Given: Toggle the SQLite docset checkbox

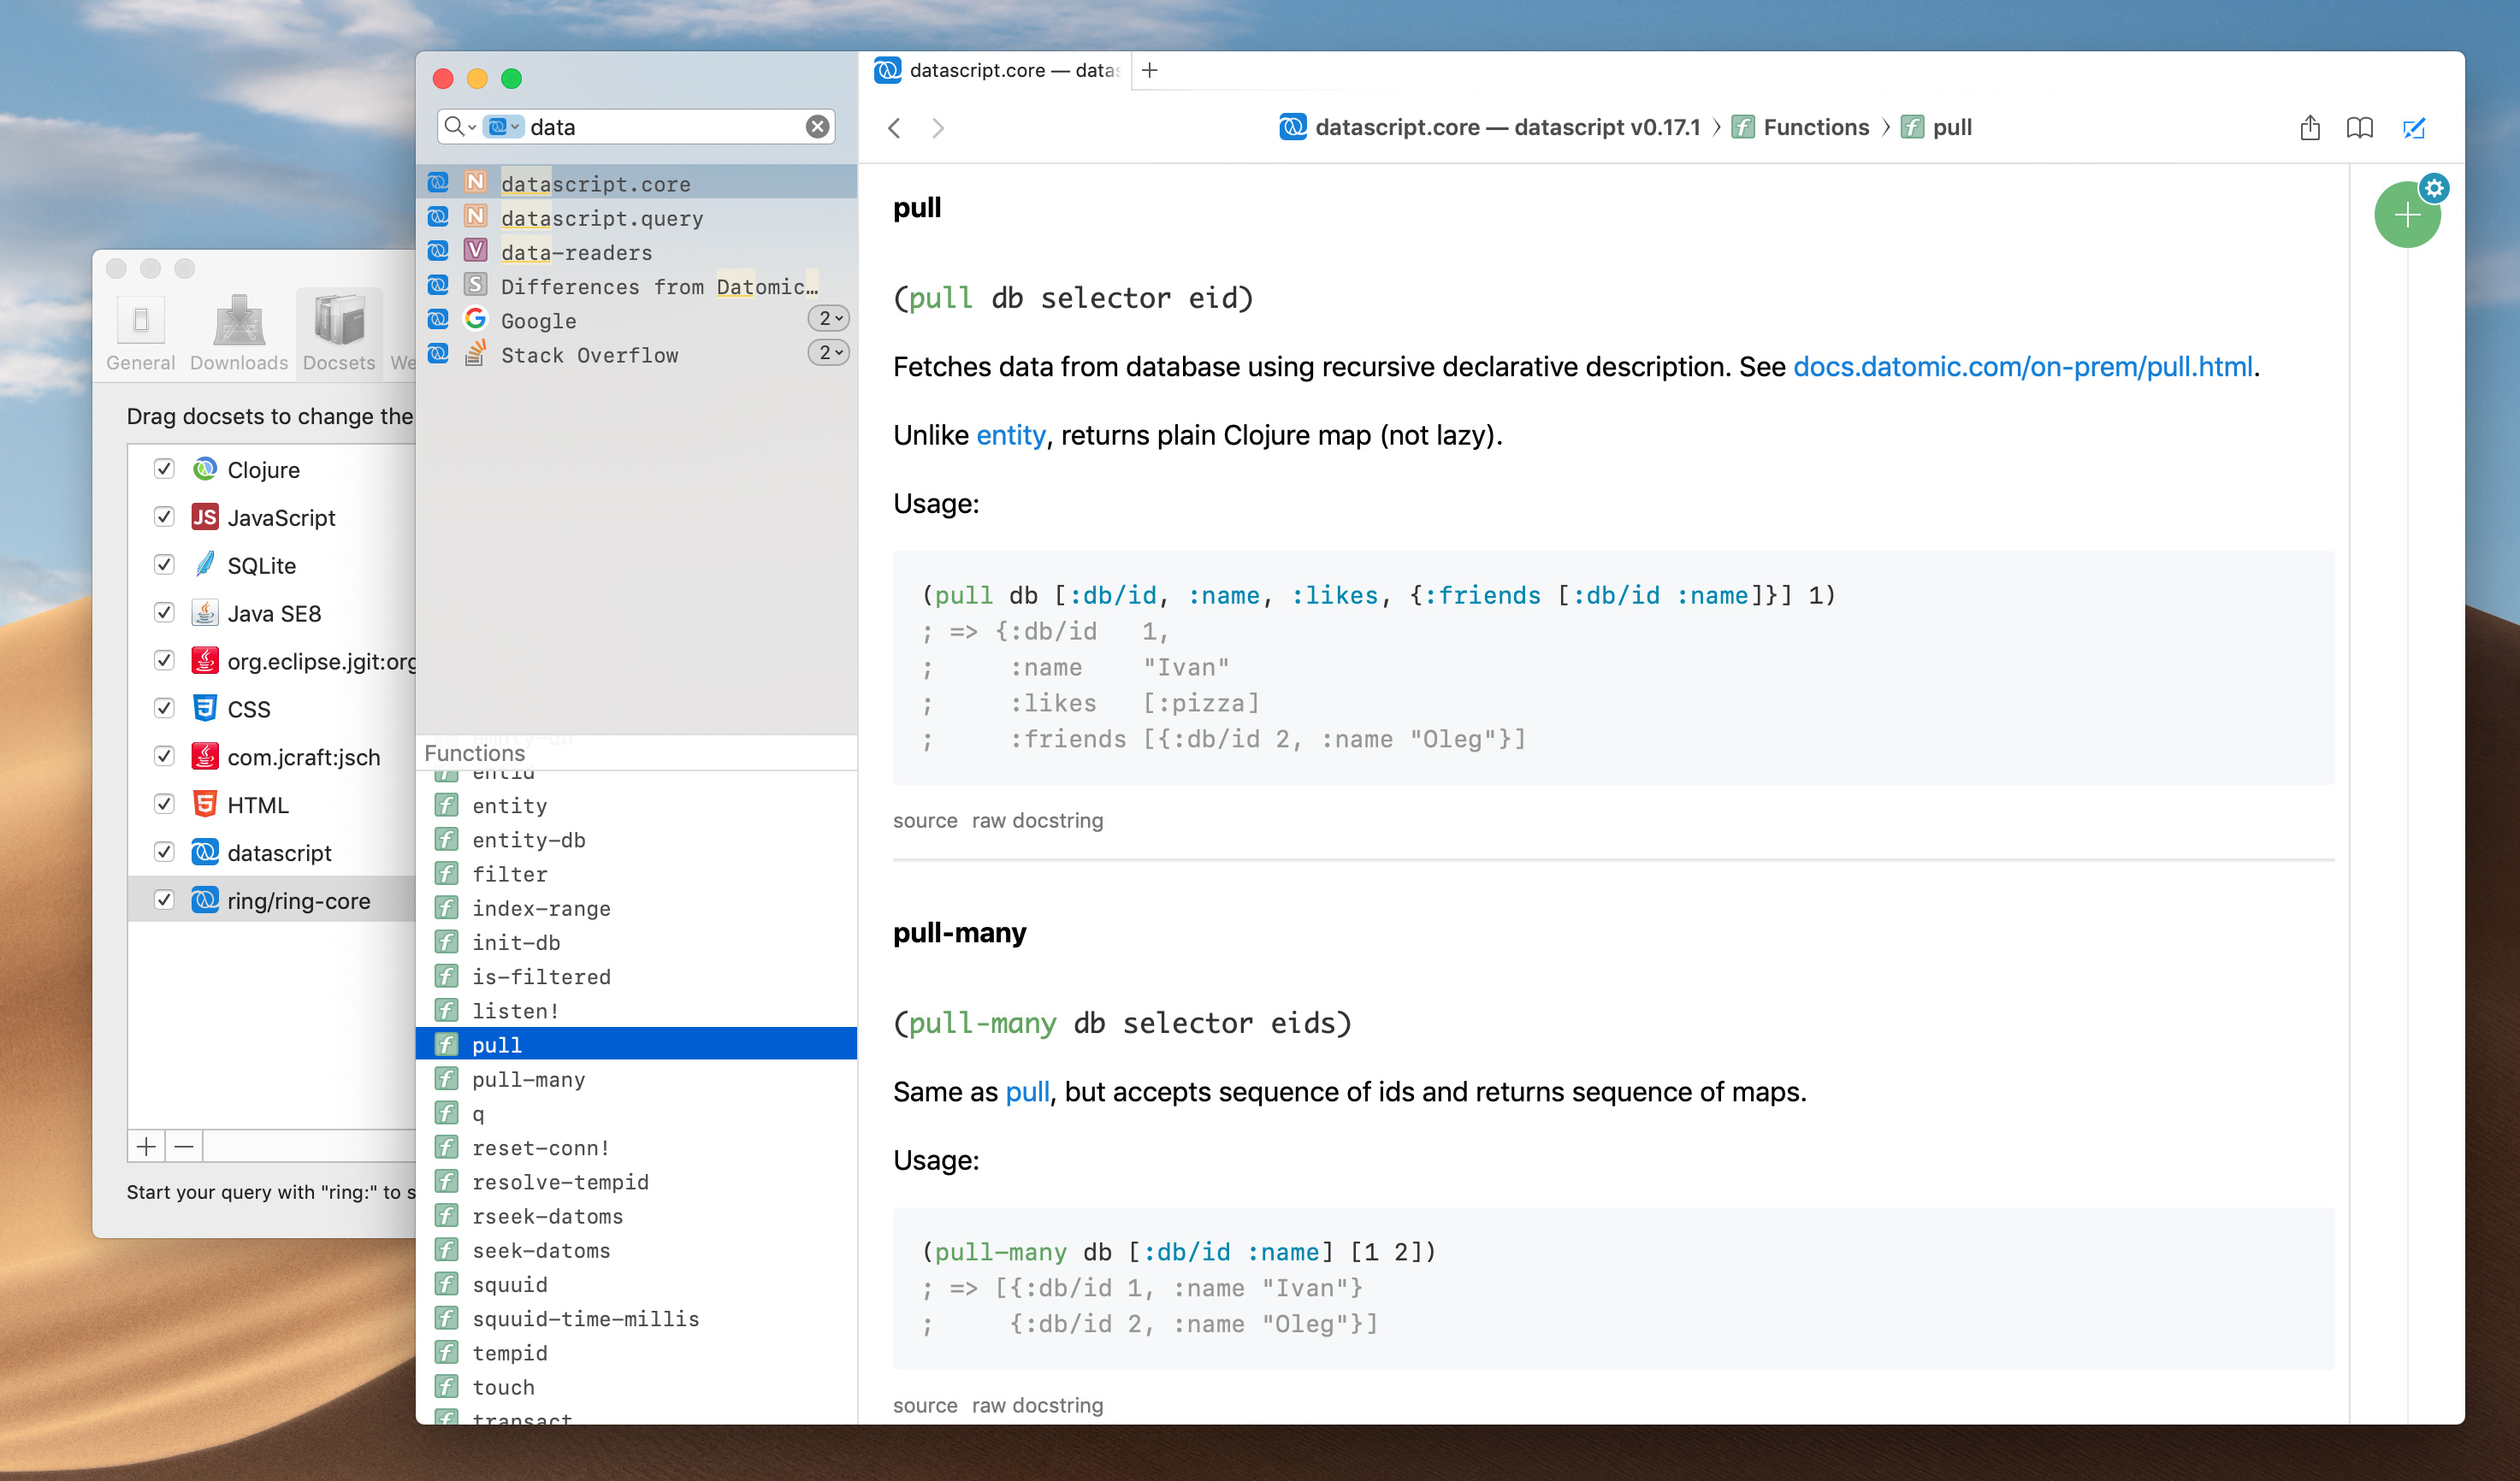Looking at the screenshot, I should (x=165, y=564).
